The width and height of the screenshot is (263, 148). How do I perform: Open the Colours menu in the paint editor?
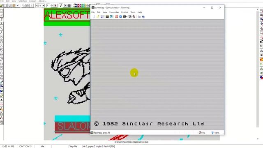coord(32,1)
